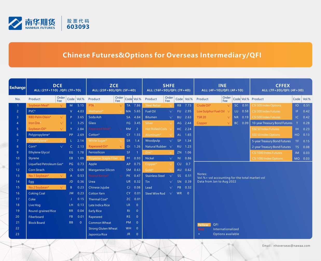Click the Peanut Kernel* red entry

point(99,176)
